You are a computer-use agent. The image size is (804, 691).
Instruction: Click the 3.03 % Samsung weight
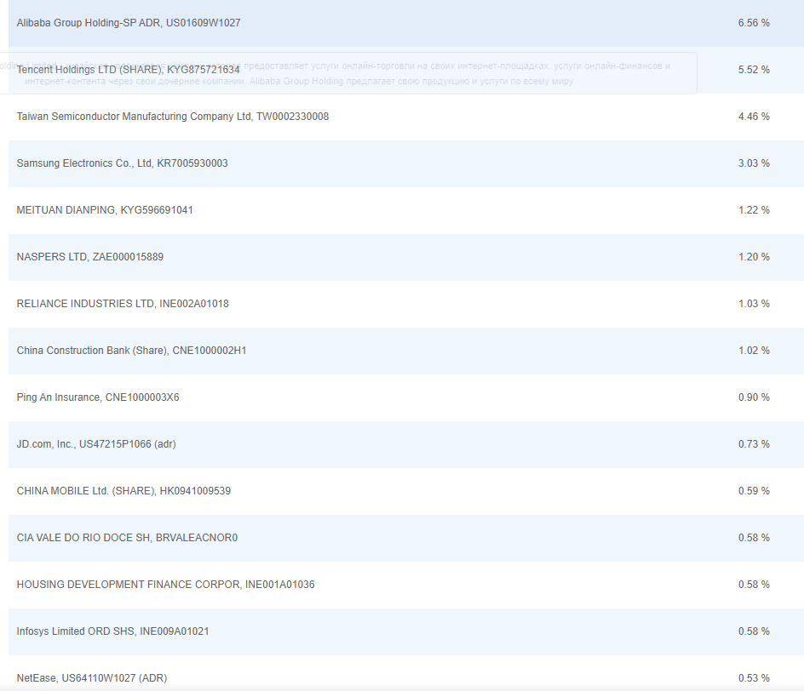754,163
